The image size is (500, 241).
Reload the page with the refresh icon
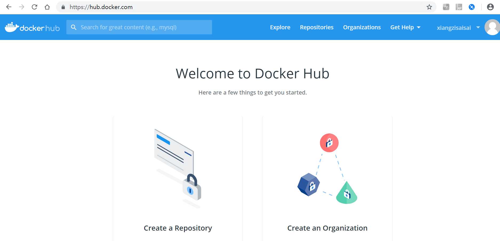point(34,7)
